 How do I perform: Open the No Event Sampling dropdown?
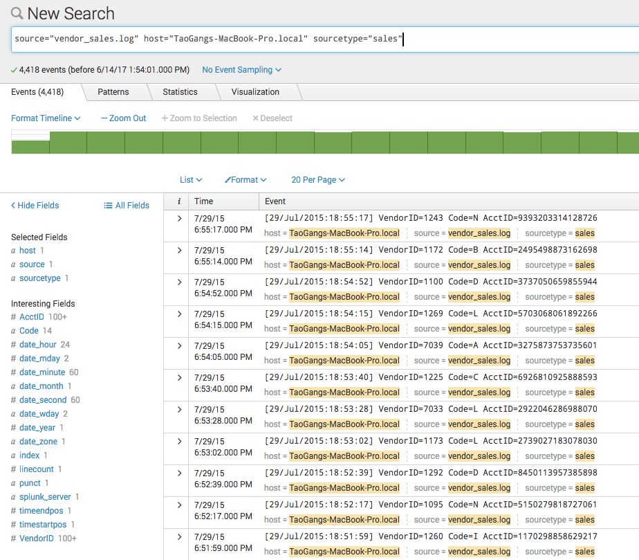click(241, 70)
